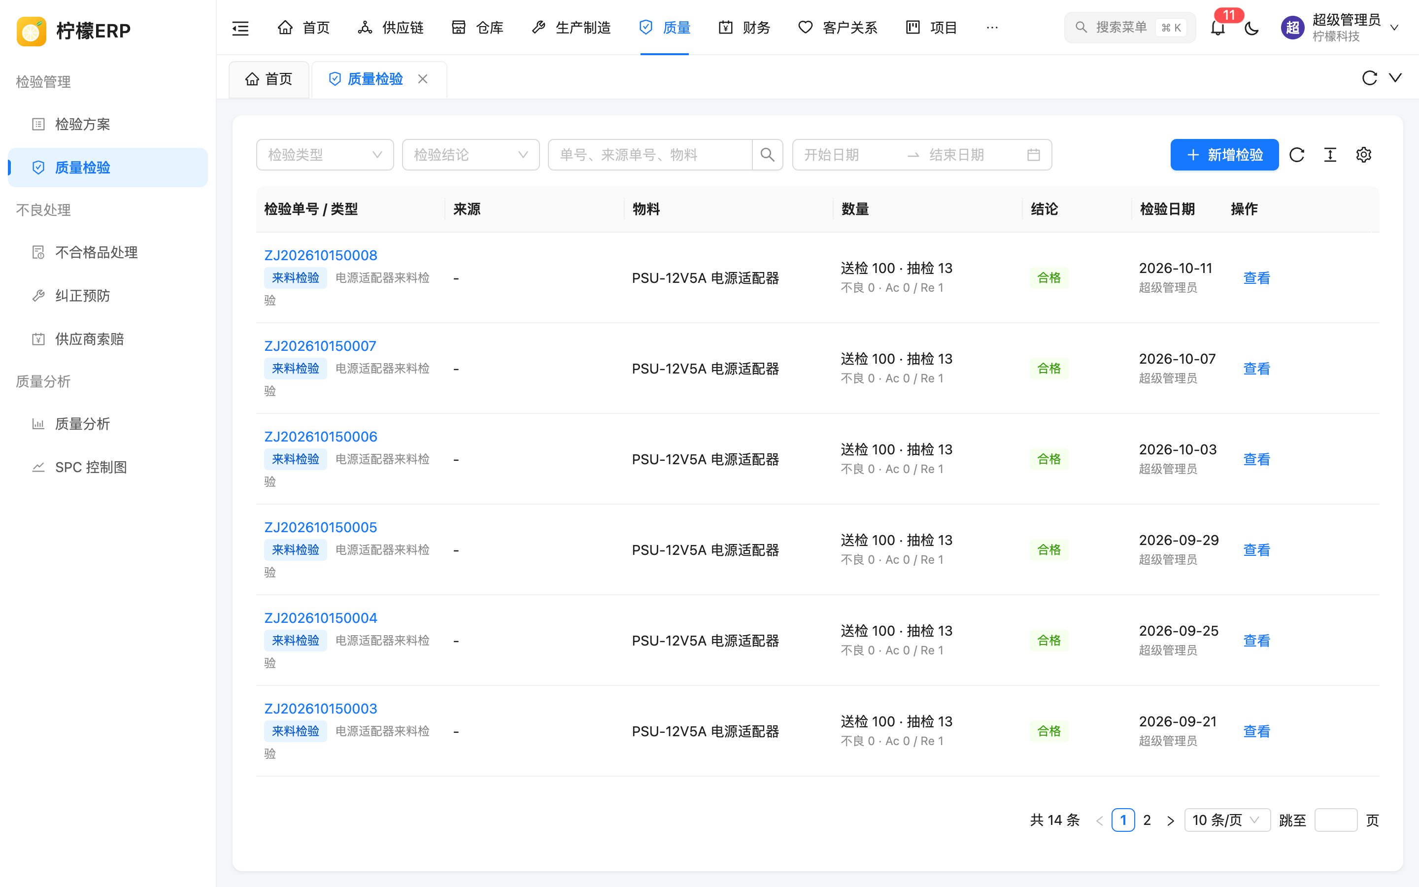Collapse the sidebar menu icon
The width and height of the screenshot is (1419, 887).
click(240, 28)
